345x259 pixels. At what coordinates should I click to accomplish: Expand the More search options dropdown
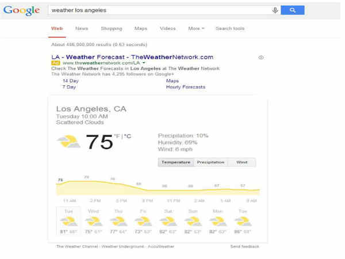point(196,28)
